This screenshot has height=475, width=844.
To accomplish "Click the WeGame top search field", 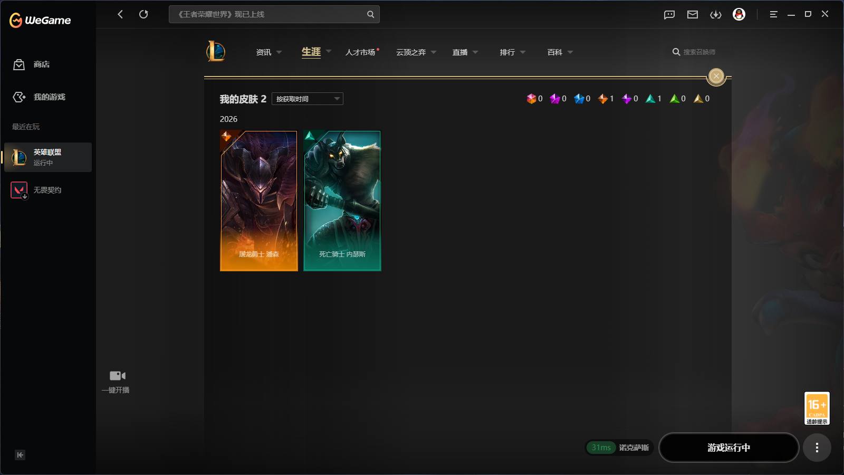I will [269, 14].
